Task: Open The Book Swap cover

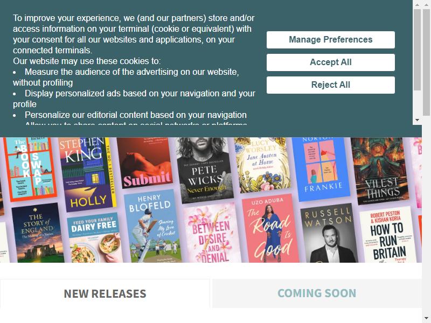Action: [30, 168]
